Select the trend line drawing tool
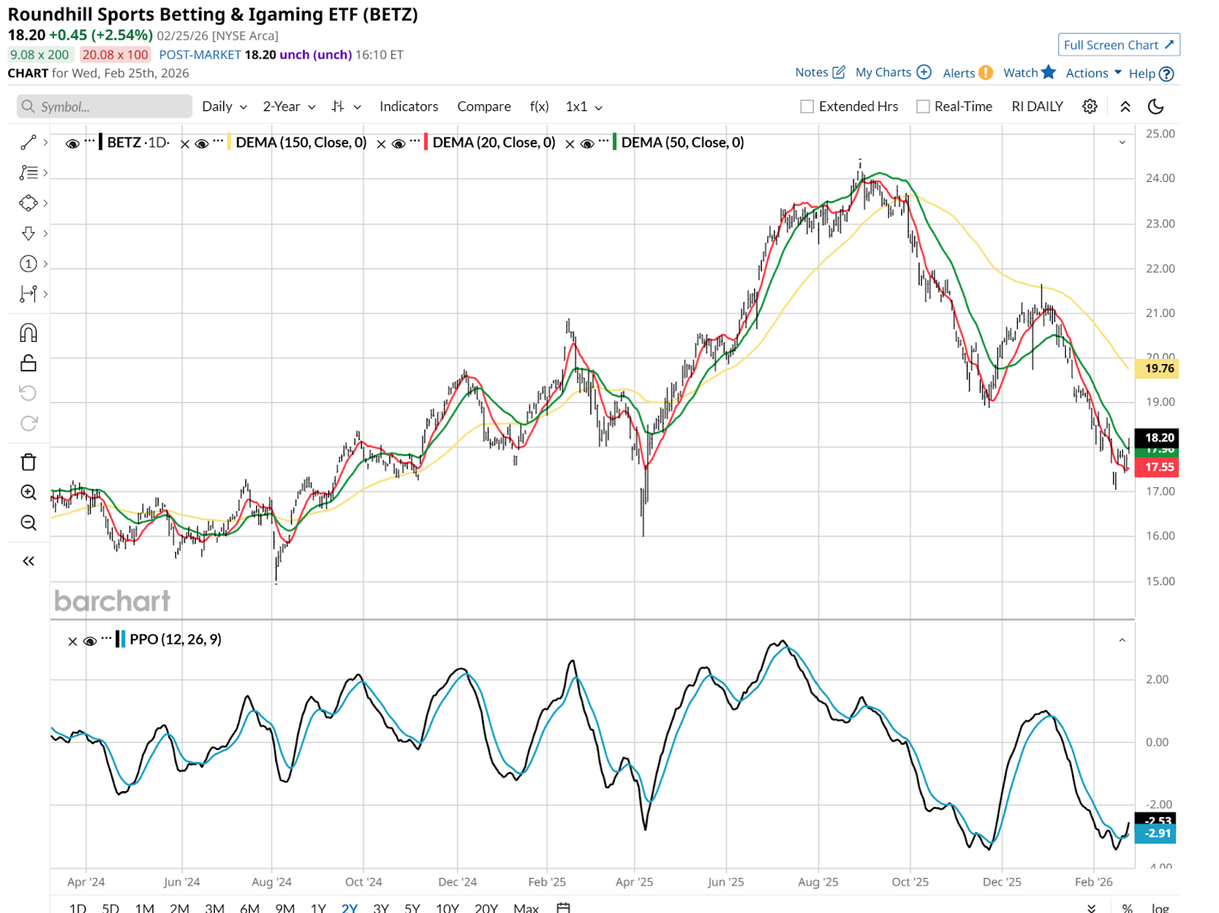This screenshot has height=913, width=1219. click(28, 142)
